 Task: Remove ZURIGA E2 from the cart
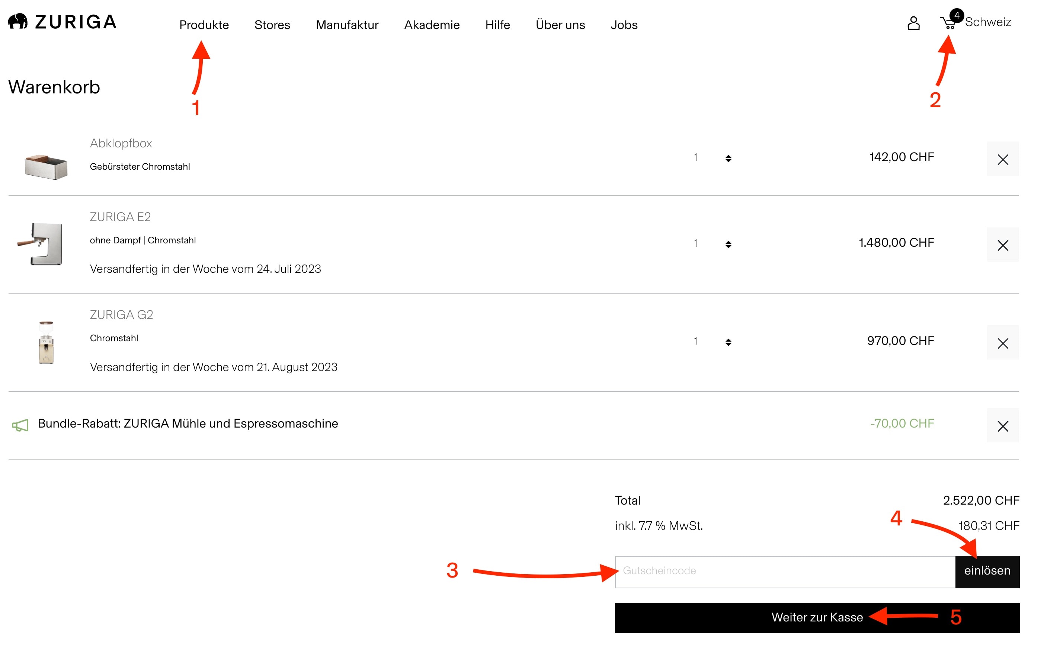[1003, 245]
